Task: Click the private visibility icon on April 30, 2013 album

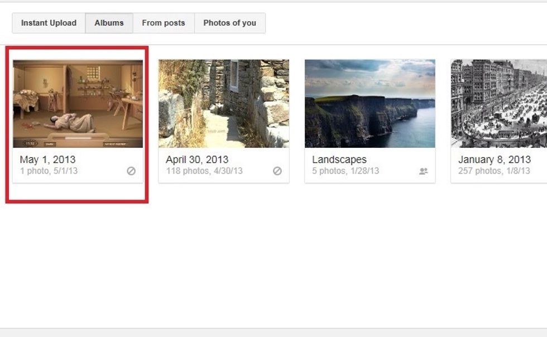Action: coord(277,171)
